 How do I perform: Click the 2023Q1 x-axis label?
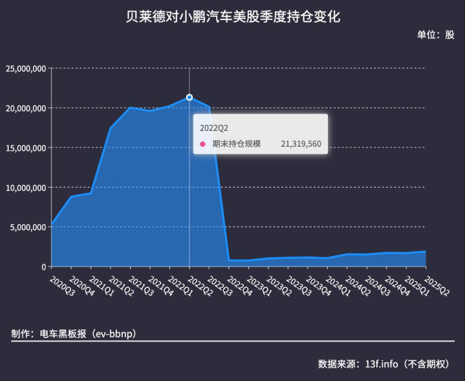259,286
